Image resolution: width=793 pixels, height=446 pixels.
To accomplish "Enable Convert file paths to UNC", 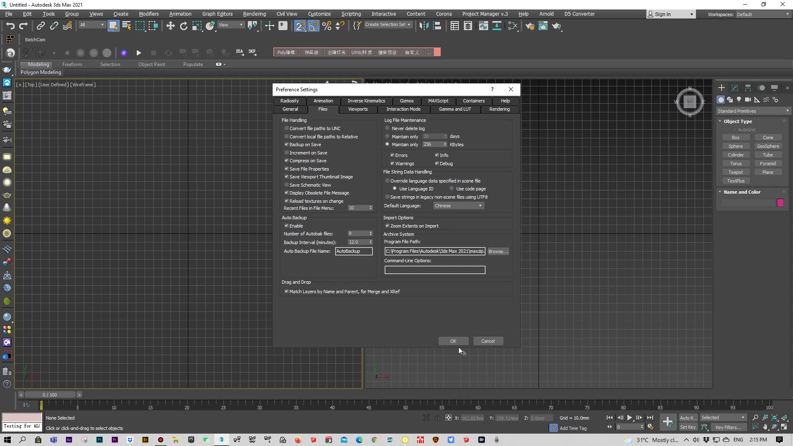I will tap(286, 128).
